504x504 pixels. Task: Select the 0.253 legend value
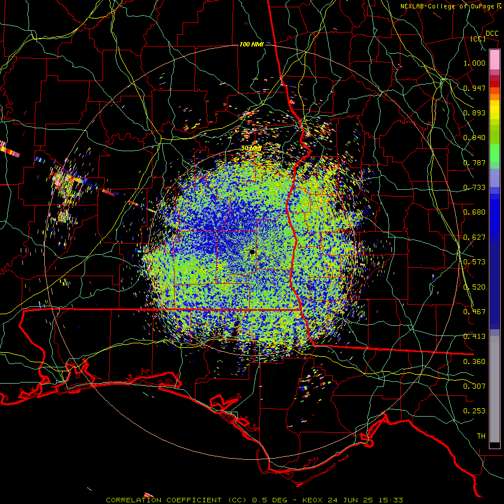(x=474, y=411)
